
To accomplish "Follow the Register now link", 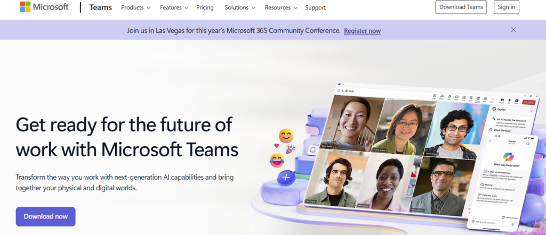I will 362,30.
